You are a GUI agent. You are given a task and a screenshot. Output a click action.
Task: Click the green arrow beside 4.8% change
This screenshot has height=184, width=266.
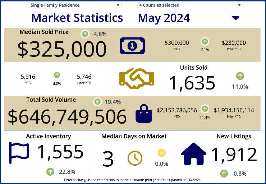point(85,34)
